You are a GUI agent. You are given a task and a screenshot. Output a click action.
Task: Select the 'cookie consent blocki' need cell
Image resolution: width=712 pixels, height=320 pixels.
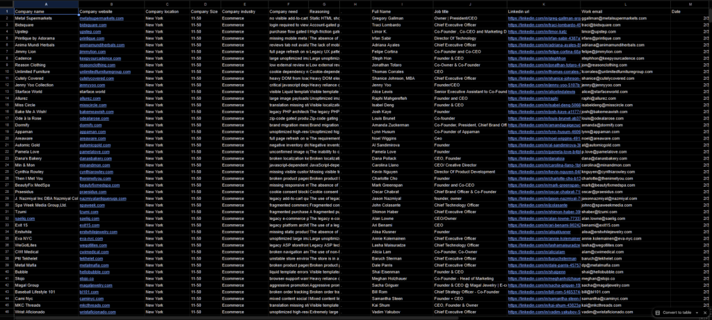point(289,192)
